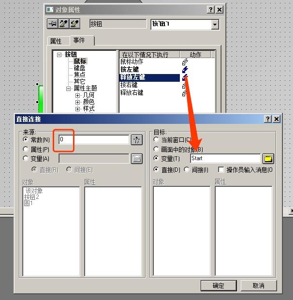Viewport: 293px width, 300px height.
Task: Select the 常数(N) source radio button
Action: point(26,139)
